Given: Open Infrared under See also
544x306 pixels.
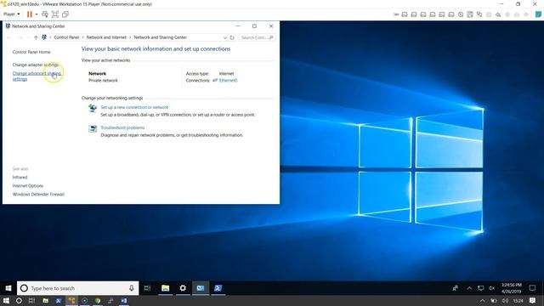Looking at the screenshot, I should click(x=20, y=178).
